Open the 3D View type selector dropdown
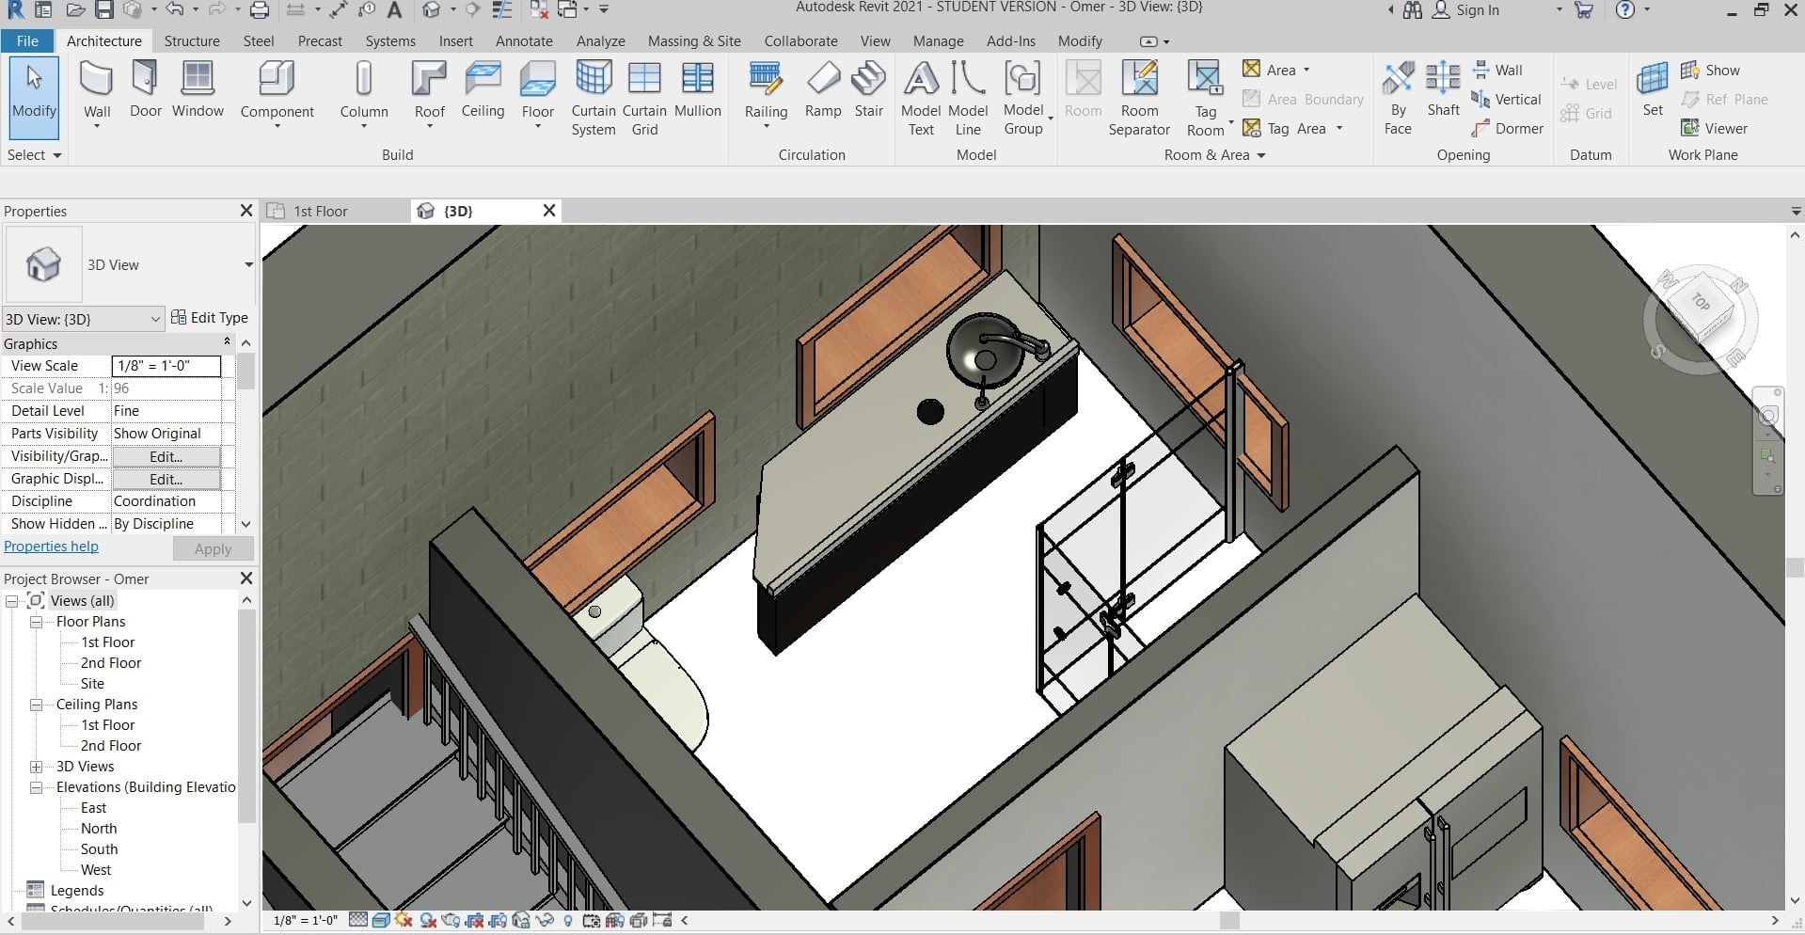 click(x=248, y=265)
